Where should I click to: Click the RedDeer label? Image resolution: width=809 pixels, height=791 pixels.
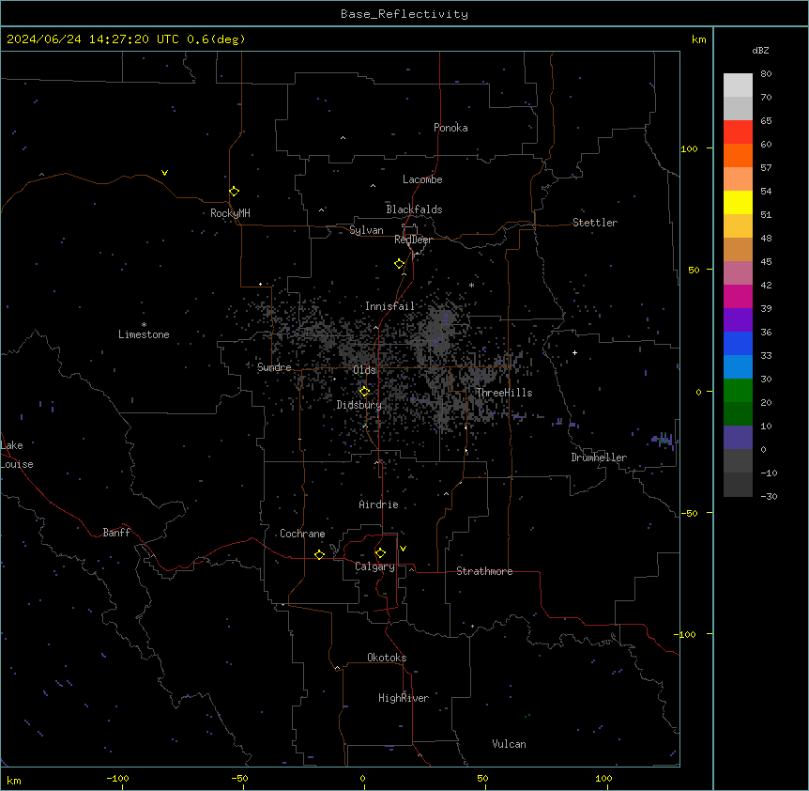tap(413, 240)
